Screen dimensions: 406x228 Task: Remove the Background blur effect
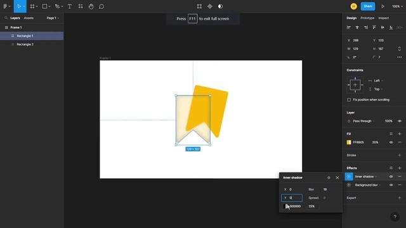click(400, 185)
